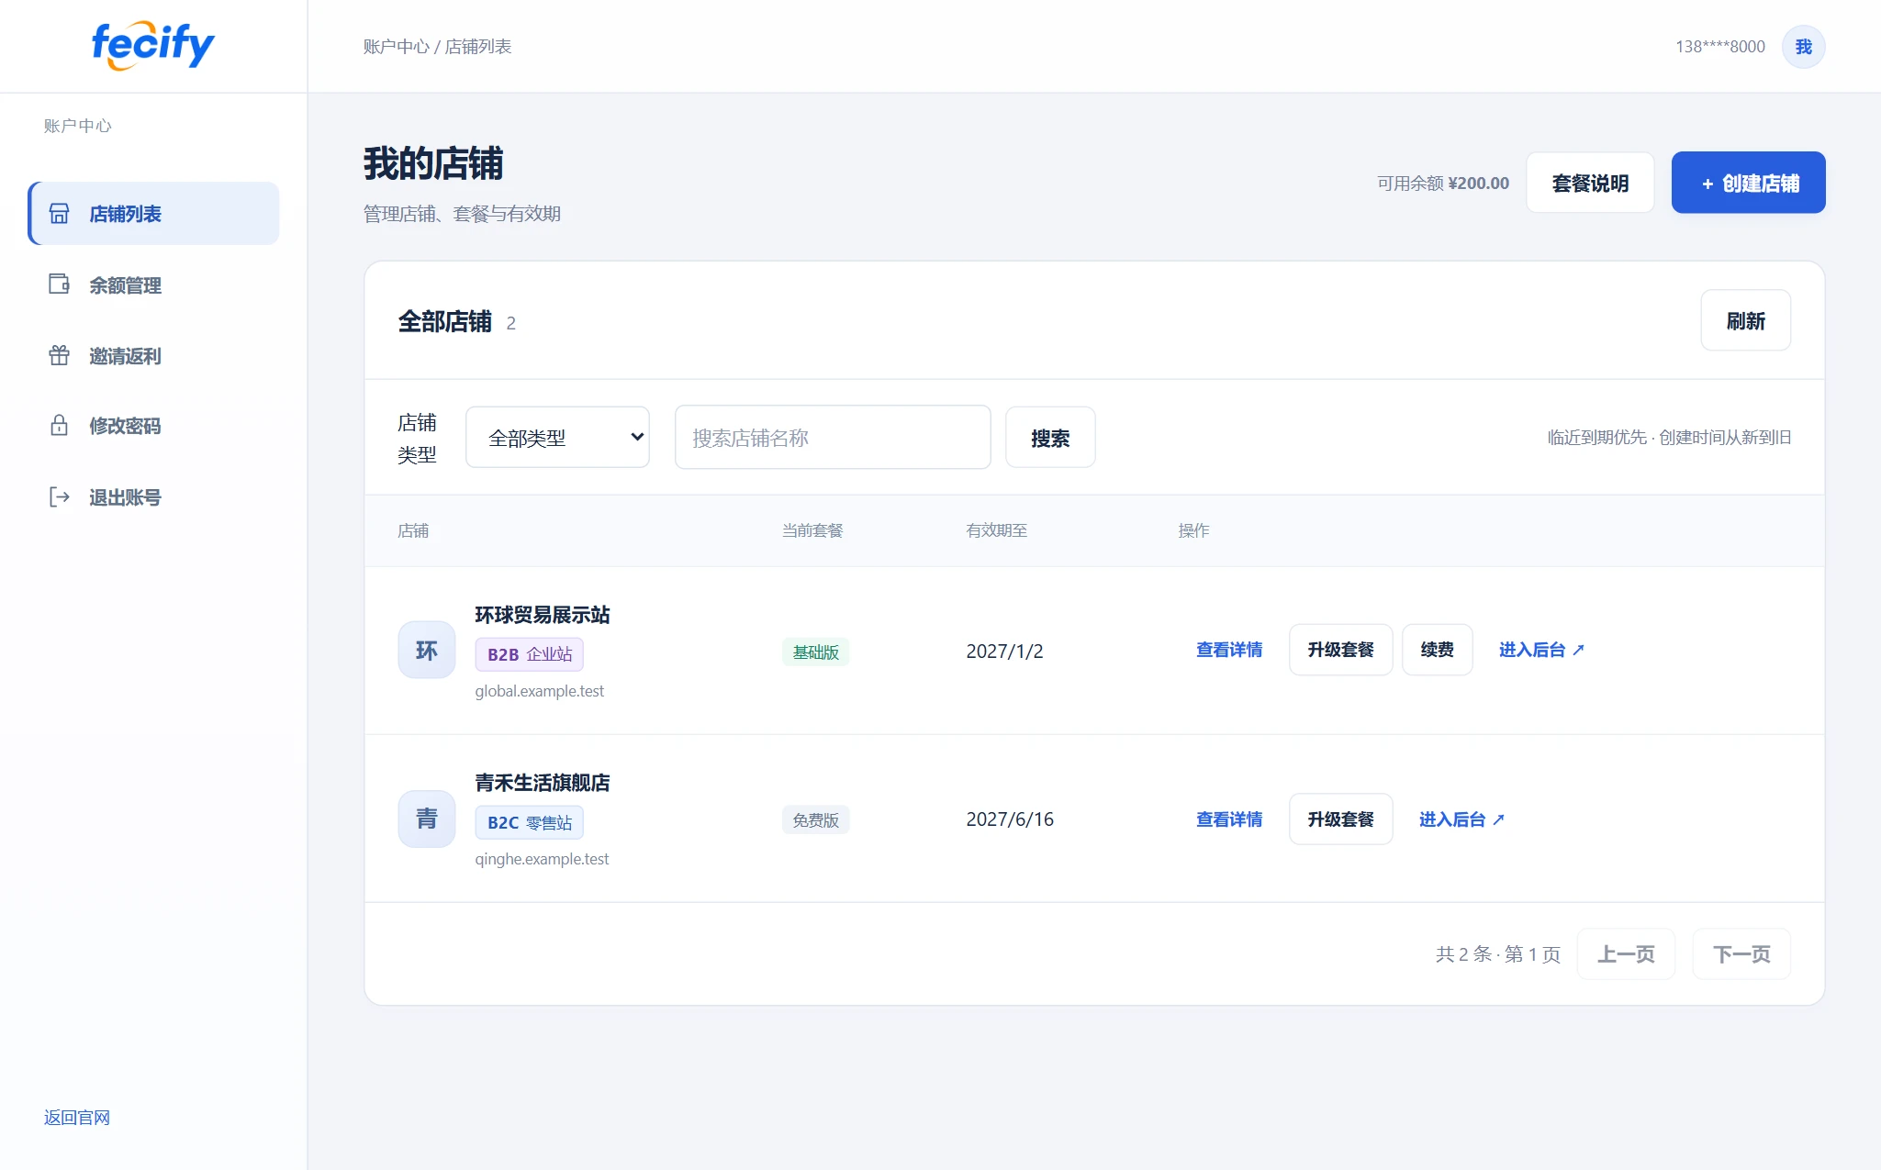Click the 刷新 button

(1745, 321)
